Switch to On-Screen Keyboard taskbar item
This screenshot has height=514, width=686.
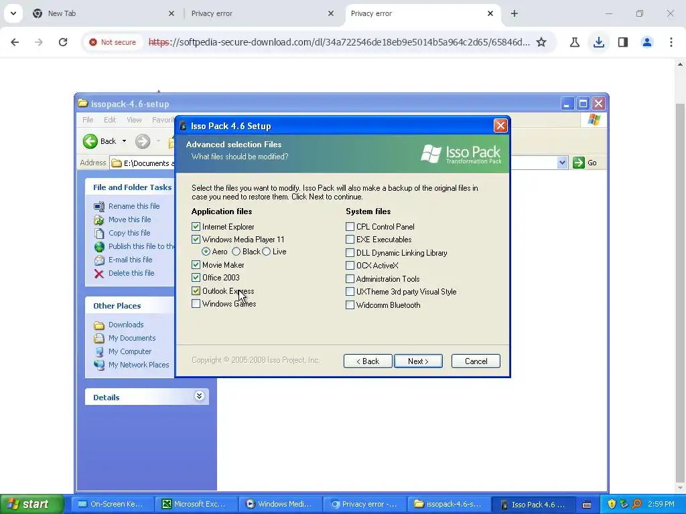click(x=111, y=504)
